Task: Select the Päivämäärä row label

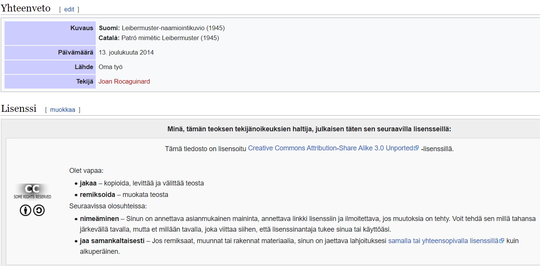Action: tap(76, 52)
